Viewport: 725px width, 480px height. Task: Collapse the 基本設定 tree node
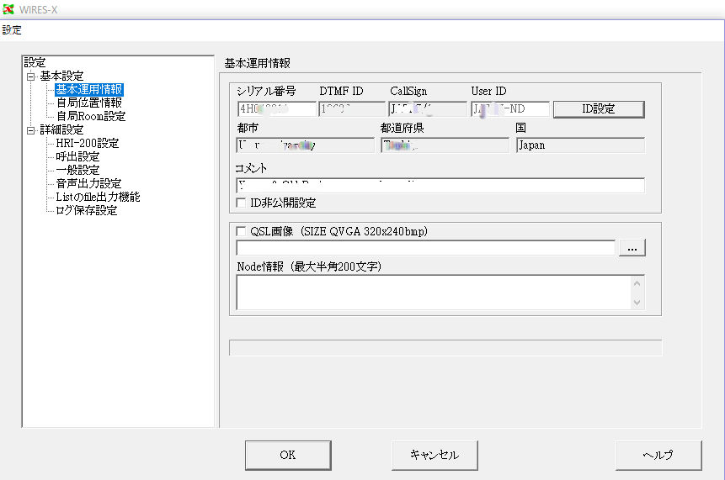pos(30,76)
